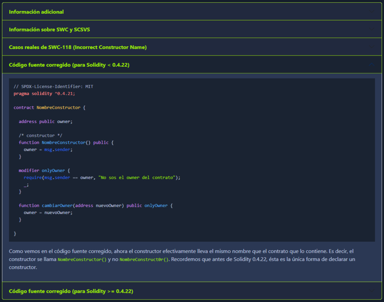The width and height of the screenshot is (384, 302).
Task: Click the green string "No sos el owner del contrato"
Action: point(136,177)
